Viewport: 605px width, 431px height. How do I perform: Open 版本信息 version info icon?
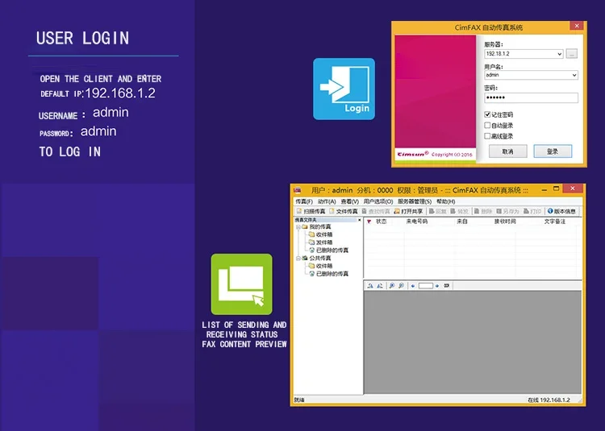pos(550,211)
